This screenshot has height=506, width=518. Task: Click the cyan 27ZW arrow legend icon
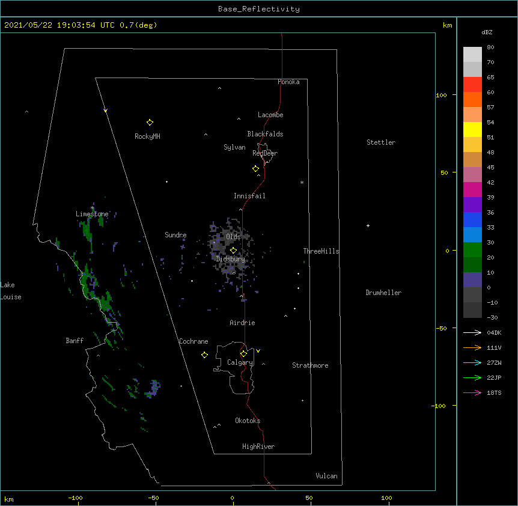472,362
